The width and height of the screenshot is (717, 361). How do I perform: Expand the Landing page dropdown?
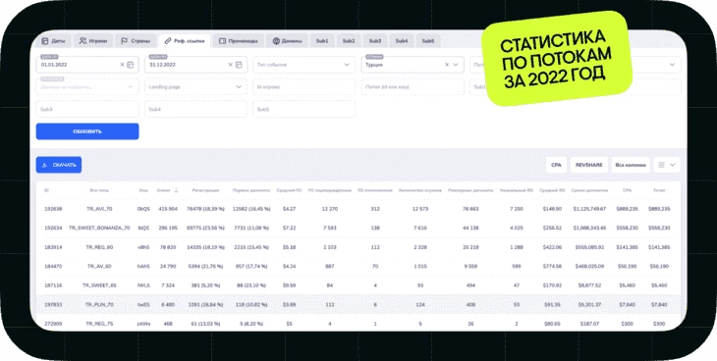point(195,87)
